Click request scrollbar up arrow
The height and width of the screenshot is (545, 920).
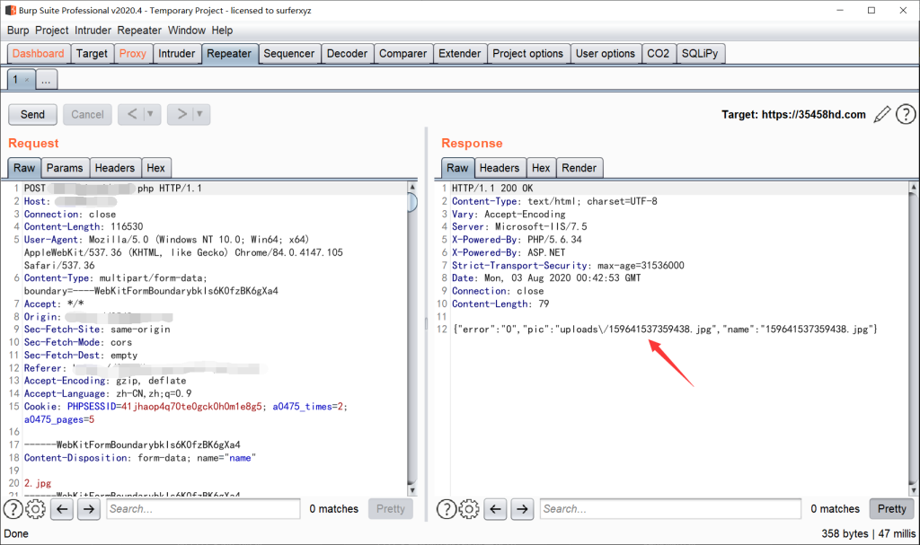click(x=412, y=187)
